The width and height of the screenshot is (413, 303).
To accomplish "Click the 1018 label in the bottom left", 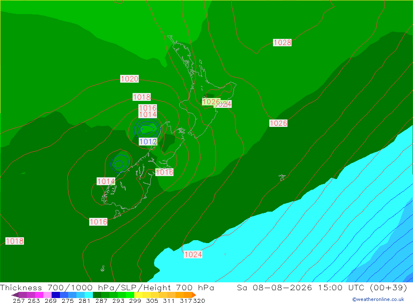I will point(14,241).
